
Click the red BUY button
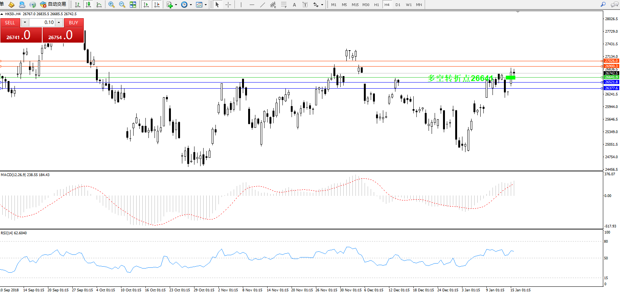73,22
